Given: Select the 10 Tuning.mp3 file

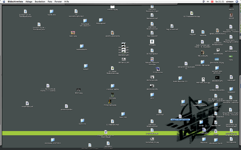Looking at the screenshot, I should click(152, 51).
